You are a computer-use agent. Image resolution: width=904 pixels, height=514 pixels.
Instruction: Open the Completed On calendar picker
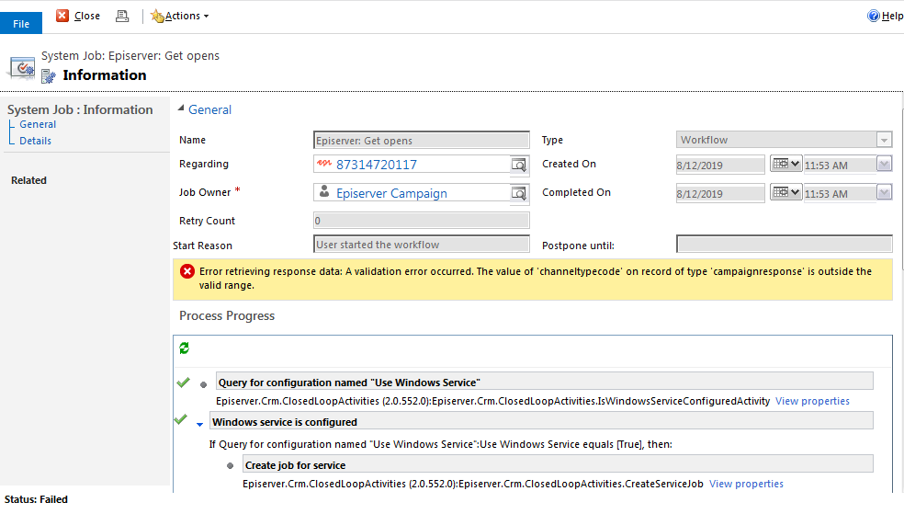tap(785, 193)
